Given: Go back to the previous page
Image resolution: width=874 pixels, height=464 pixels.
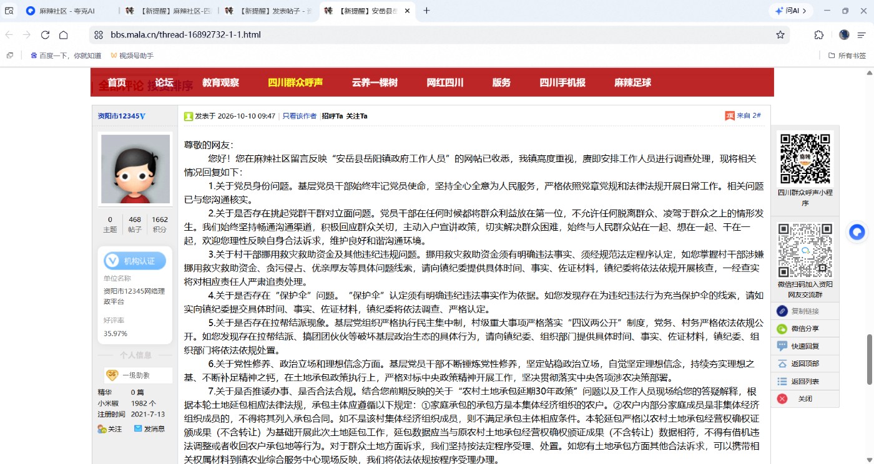Looking at the screenshot, I should point(9,35).
